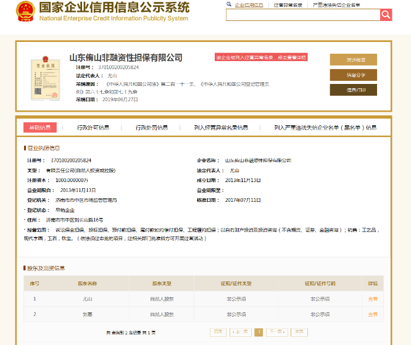Image resolution: width=411 pixels, height=345 pixels.
Task: Switch to the 列入经营异常名录信息 tab
Action: tap(221, 128)
